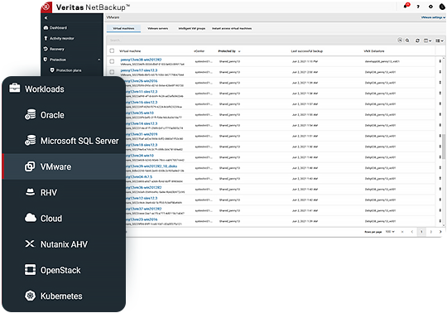Switch to Instant access virtual machines tab
447x313 pixels.
click(x=232, y=28)
